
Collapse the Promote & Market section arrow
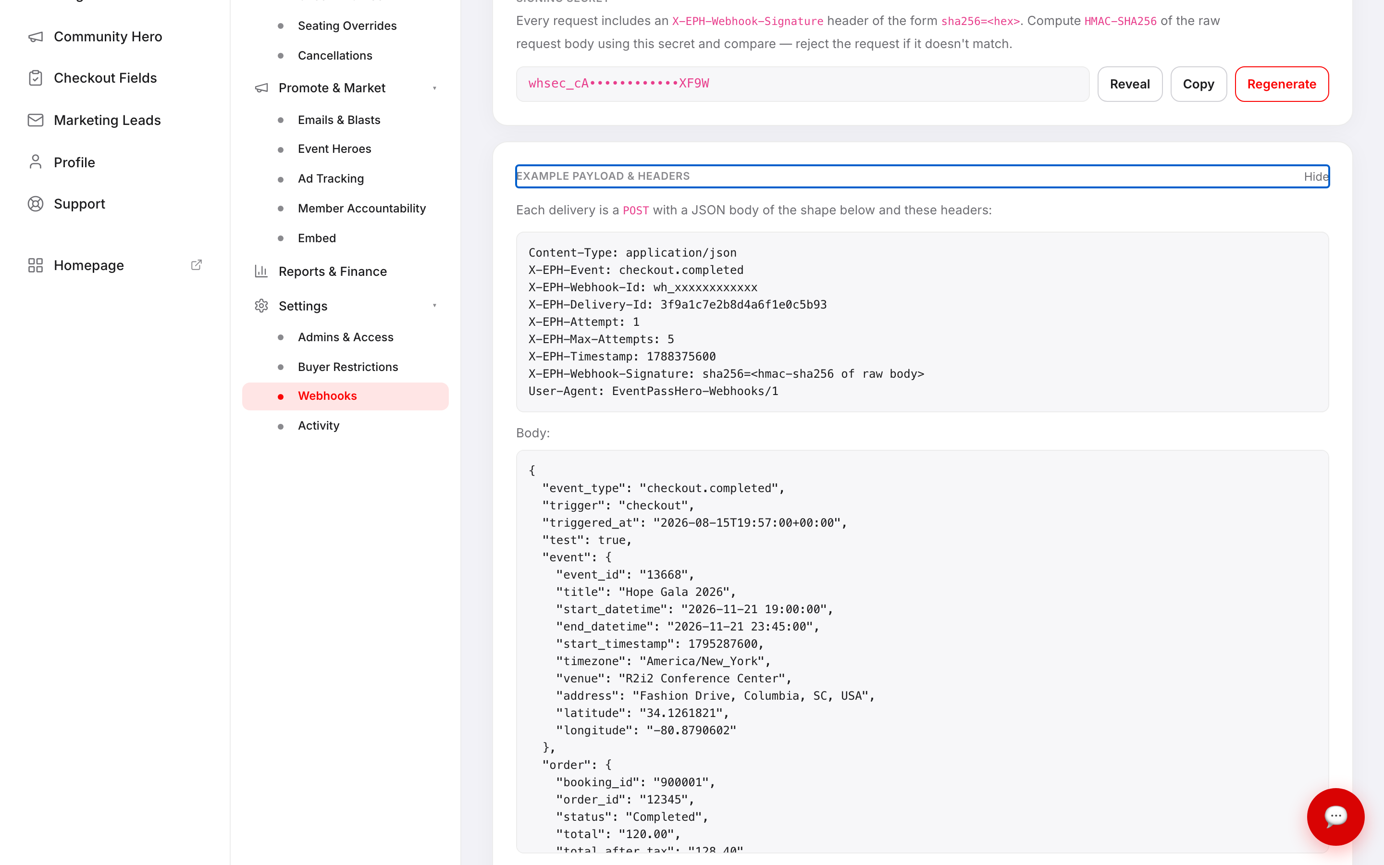[x=434, y=88]
